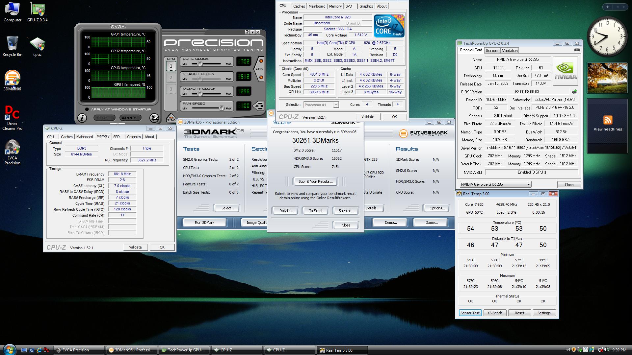
Task: Click the Memory Clock slider handle
Action: pos(200,93)
